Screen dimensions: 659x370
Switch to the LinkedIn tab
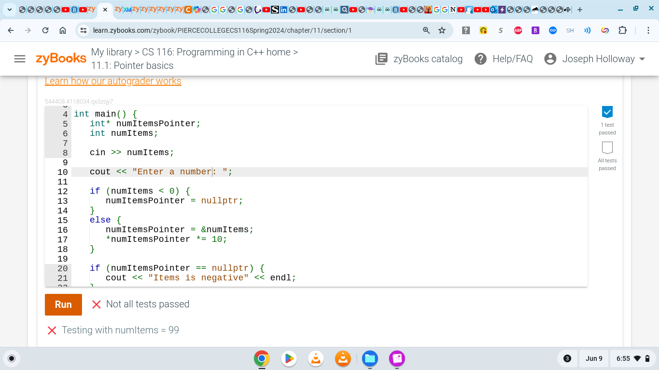pos(283,10)
